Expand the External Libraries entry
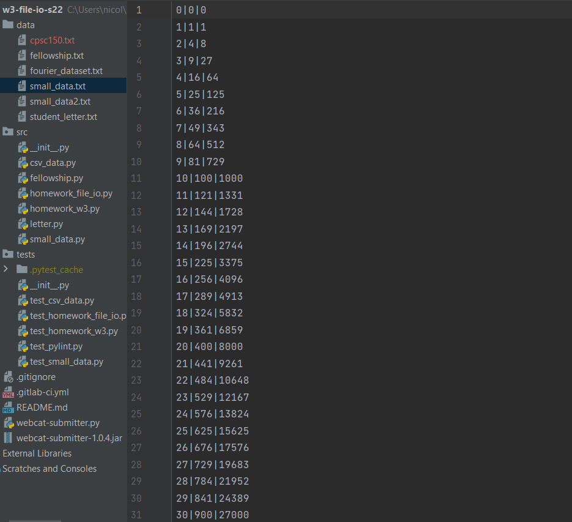The height and width of the screenshot is (522, 572). 37,453
